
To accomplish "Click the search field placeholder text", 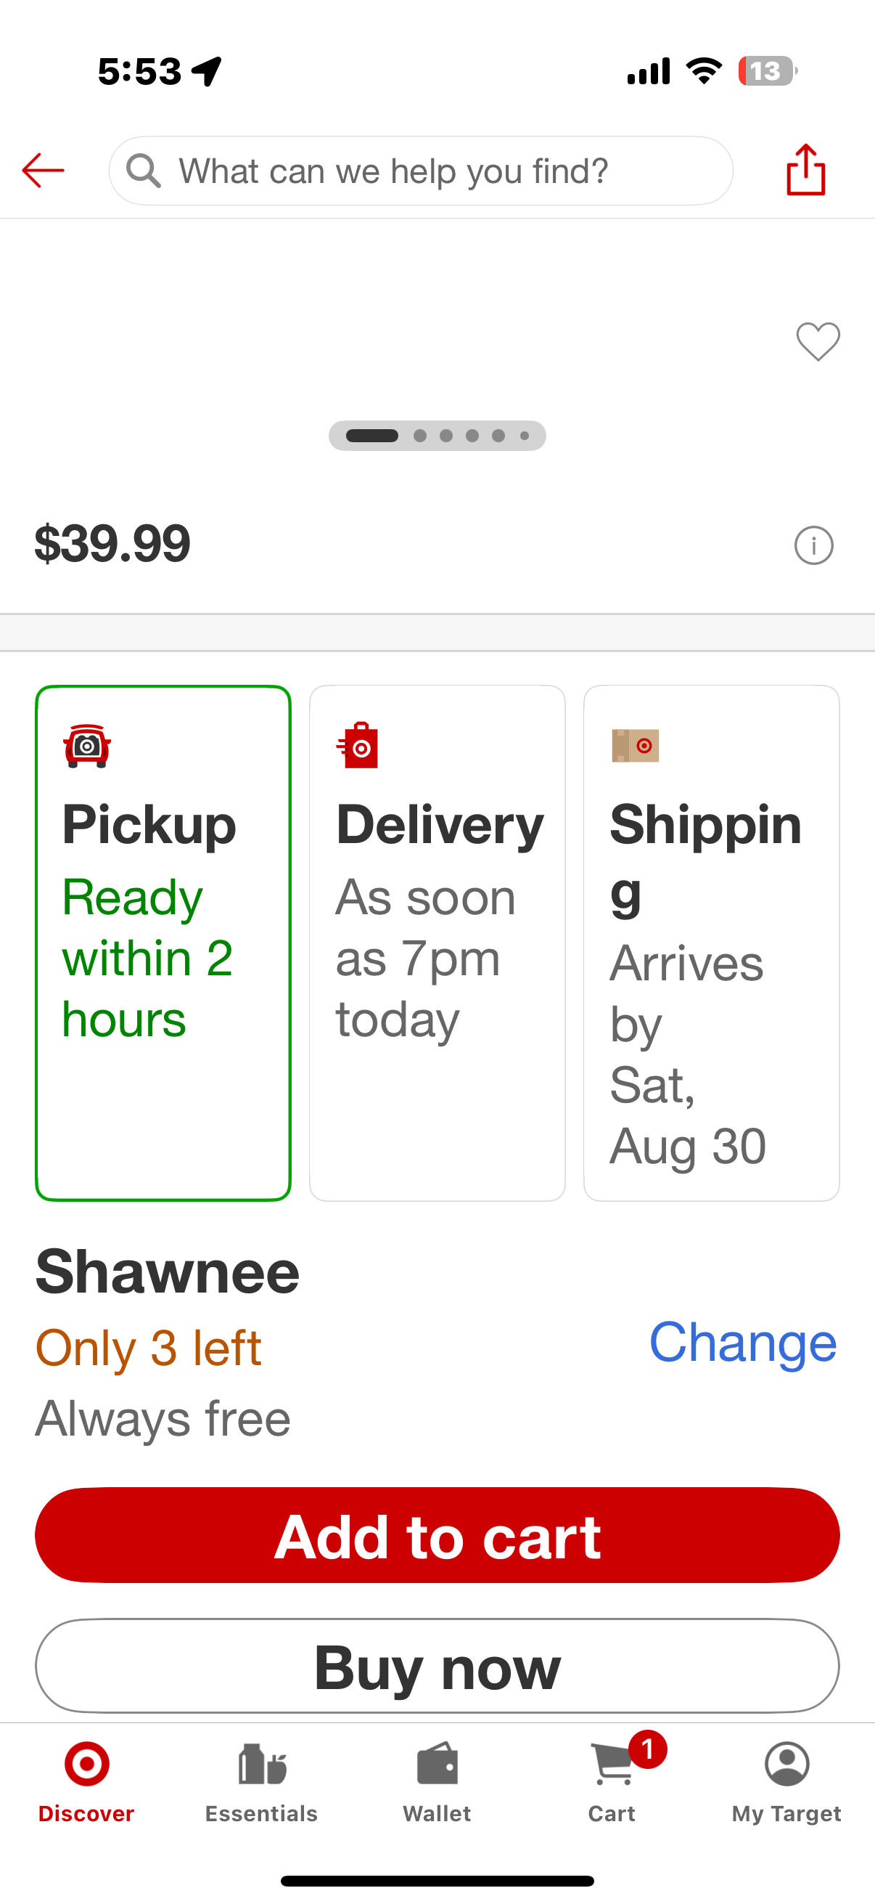I will point(393,171).
